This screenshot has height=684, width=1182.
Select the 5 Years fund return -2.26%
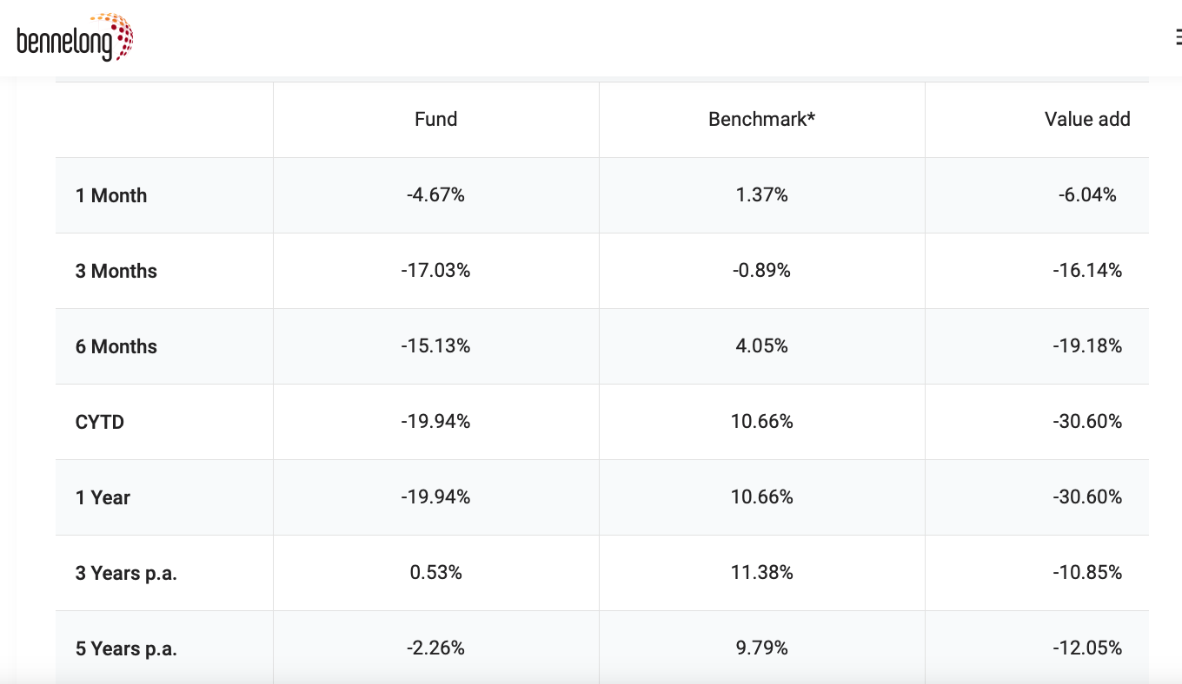point(435,648)
